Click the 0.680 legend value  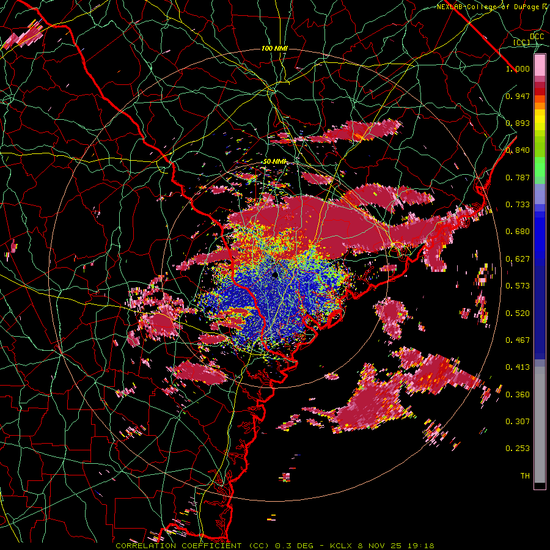[x=518, y=232]
